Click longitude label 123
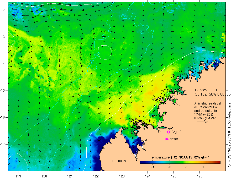The width and height of the screenshot is (231, 179). [122, 176]
